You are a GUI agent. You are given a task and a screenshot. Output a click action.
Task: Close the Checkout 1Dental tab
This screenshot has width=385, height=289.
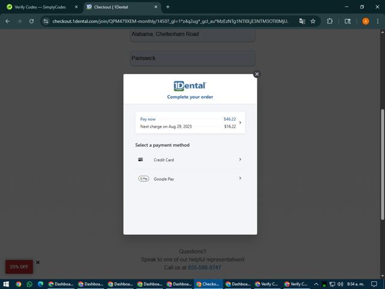pos(156,7)
